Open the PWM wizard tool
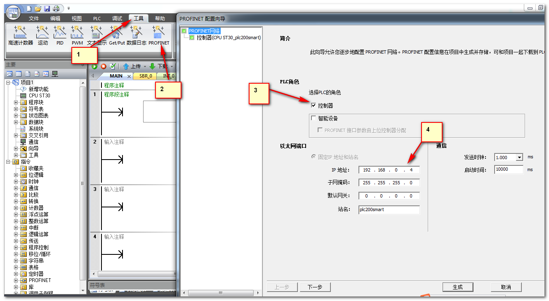Viewport: 549px width, 301px height. (77, 35)
